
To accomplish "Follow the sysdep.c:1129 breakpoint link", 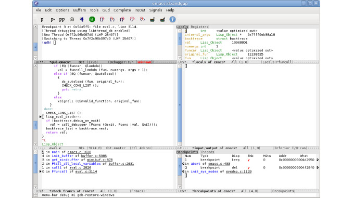I will pyautogui.click(x=238, y=171).
